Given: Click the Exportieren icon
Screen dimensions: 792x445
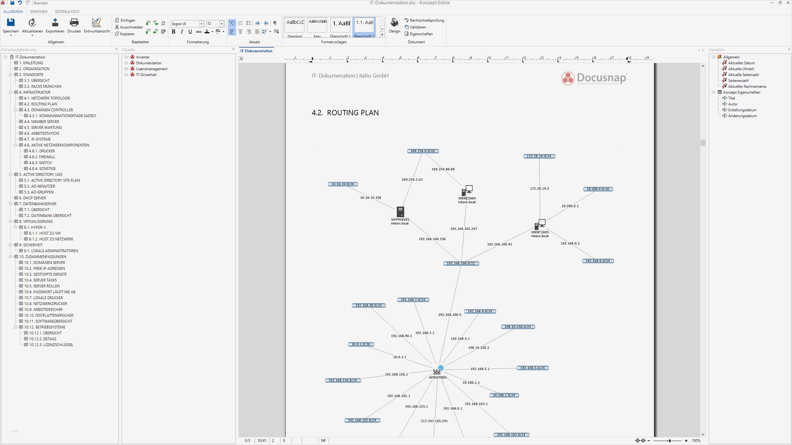Looking at the screenshot, I should 55,23.
